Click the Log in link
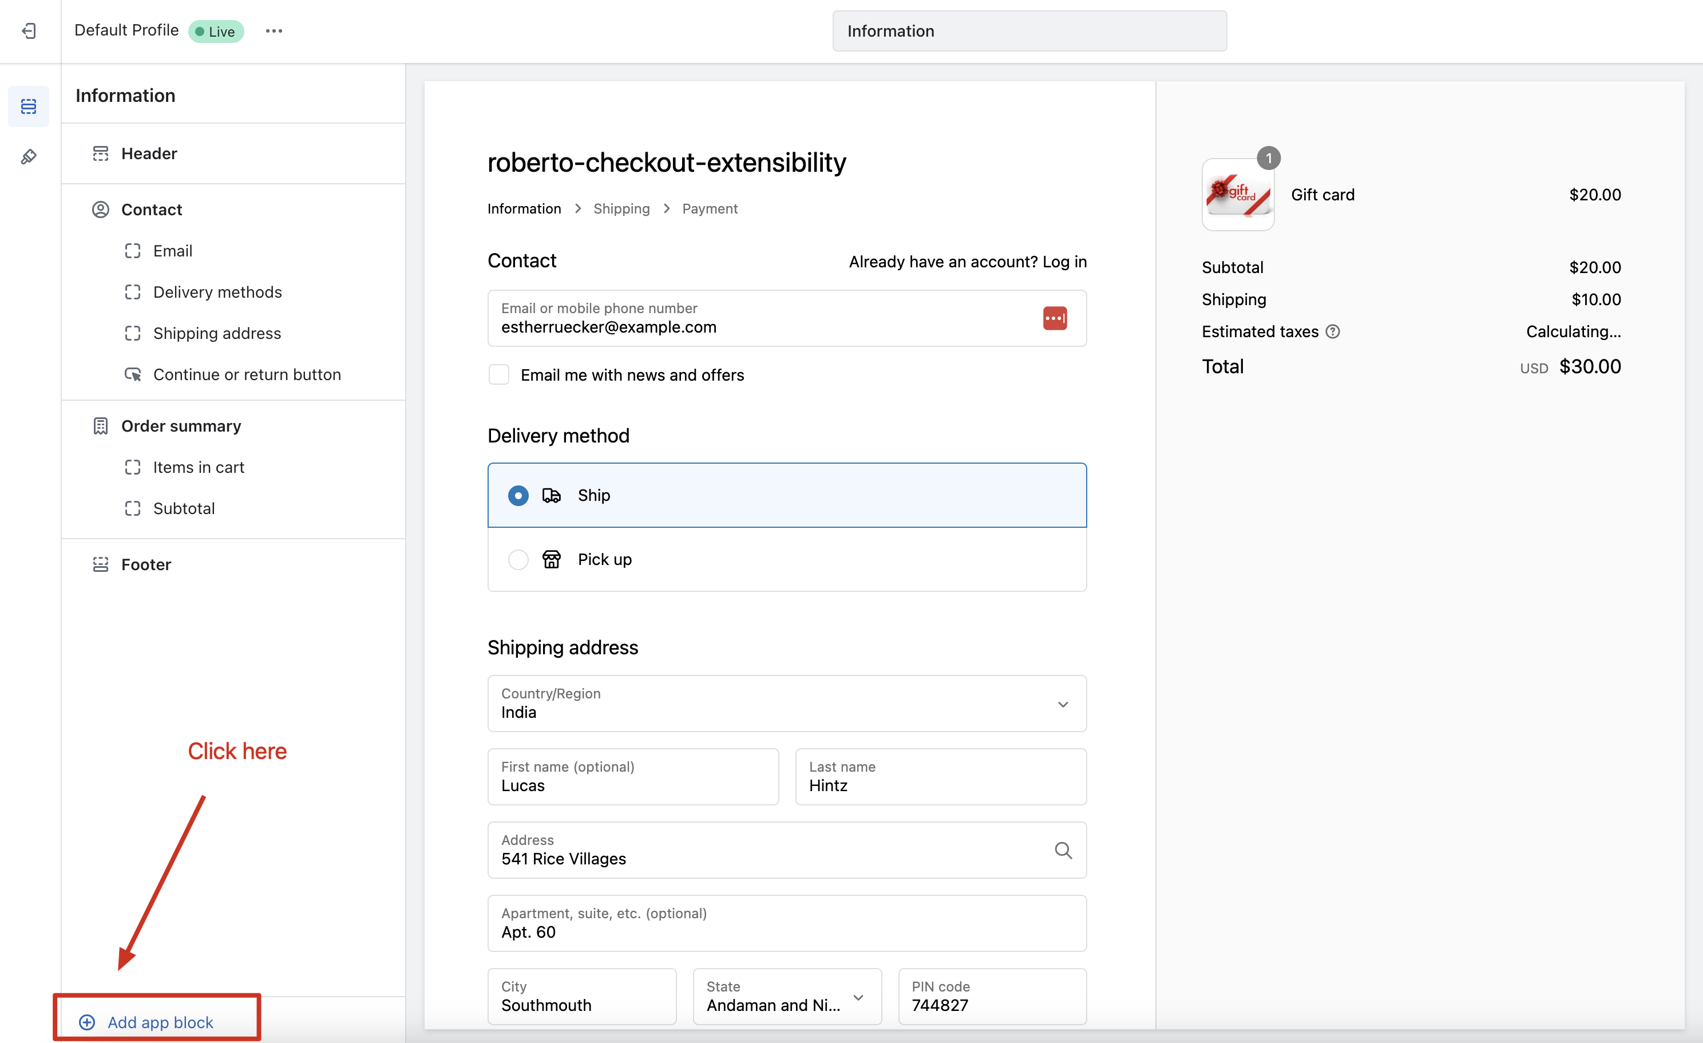 1064,262
